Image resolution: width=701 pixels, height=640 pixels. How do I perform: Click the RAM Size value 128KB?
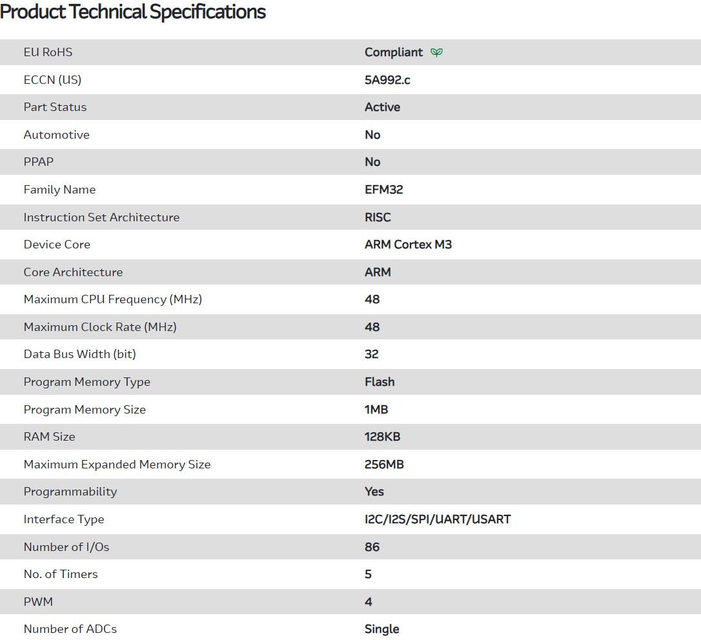382,437
